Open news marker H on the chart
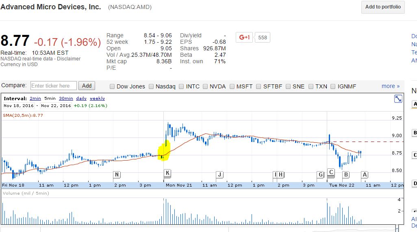The image size is (417, 232). click(x=280, y=175)
